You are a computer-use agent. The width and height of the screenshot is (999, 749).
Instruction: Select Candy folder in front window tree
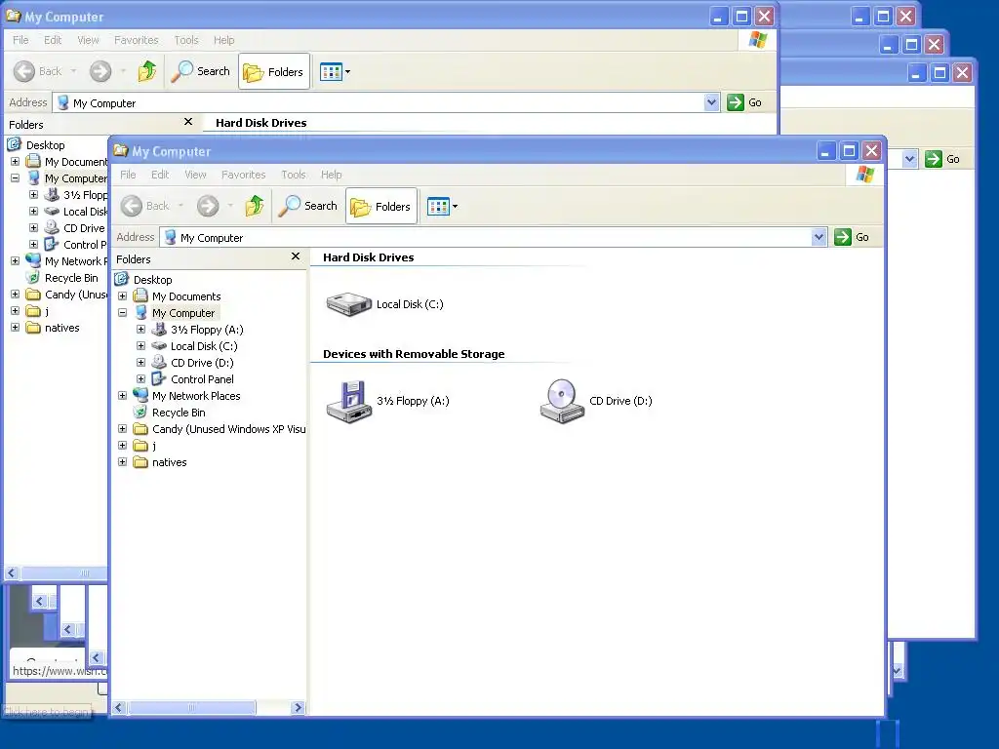pyautogui.click(x=228, y=429)
